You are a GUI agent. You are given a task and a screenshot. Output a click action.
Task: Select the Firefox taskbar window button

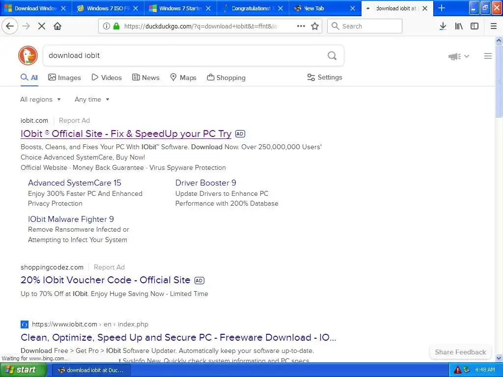90,370
